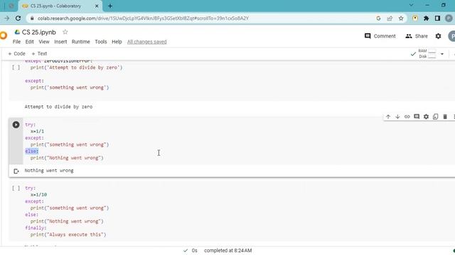Viewport: 455px width, 255px height.
Task: Open the Help menu
Action: point(117,42)
